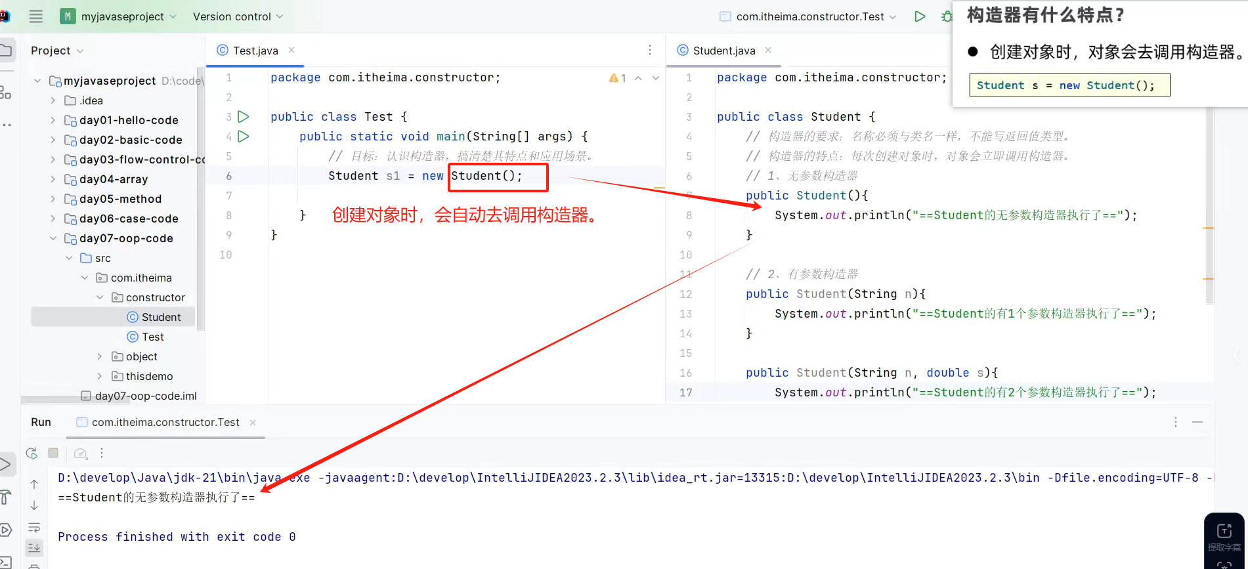Minimize the Run tool window
Screen dimensions: 1248x569
(x=1197, y=422)
